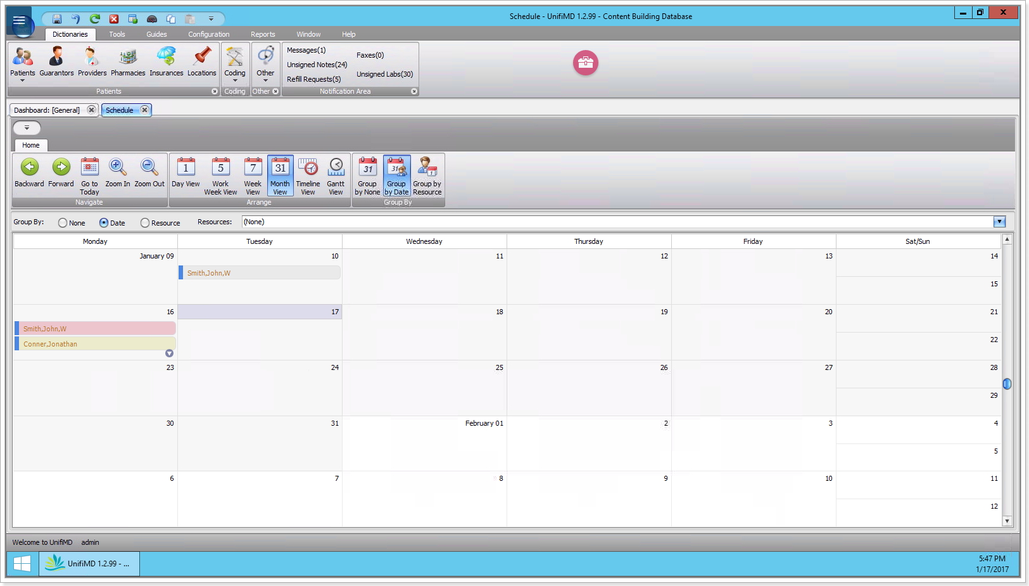Open the Schedule ribbon options pill dropdown
This screenshot has height=586, width=1029.
[27, 128]
